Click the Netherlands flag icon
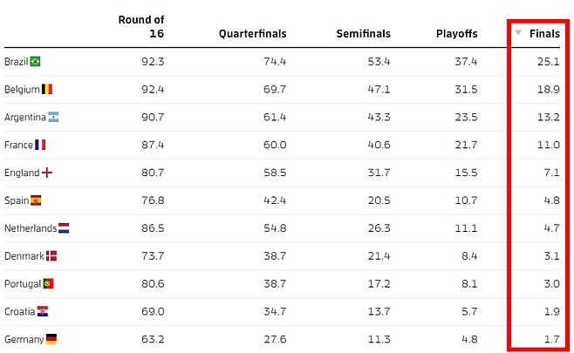This screenshot has width=574, height=353. 64,228
